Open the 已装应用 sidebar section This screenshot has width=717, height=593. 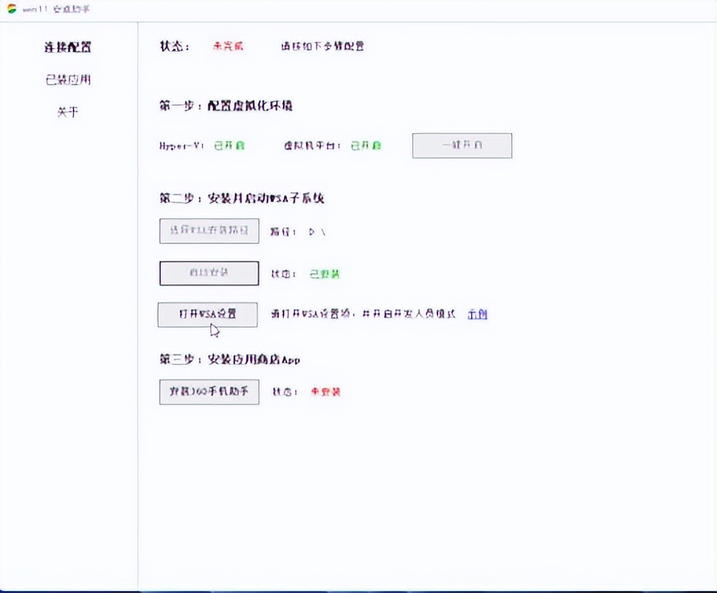tap(67, 80)
